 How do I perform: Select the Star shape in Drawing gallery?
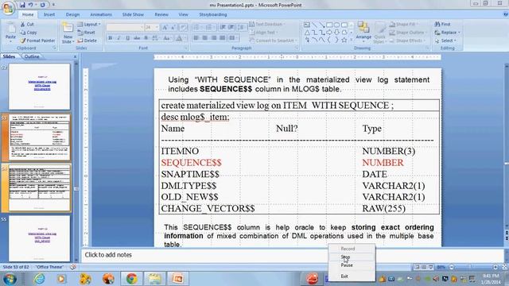tap(344, 40)
